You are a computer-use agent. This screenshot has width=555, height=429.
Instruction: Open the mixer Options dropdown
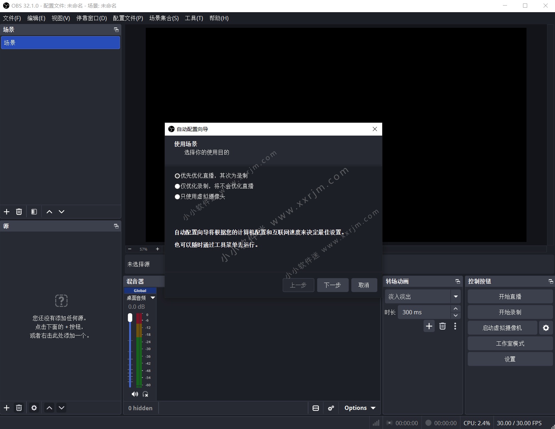(360, 408)
